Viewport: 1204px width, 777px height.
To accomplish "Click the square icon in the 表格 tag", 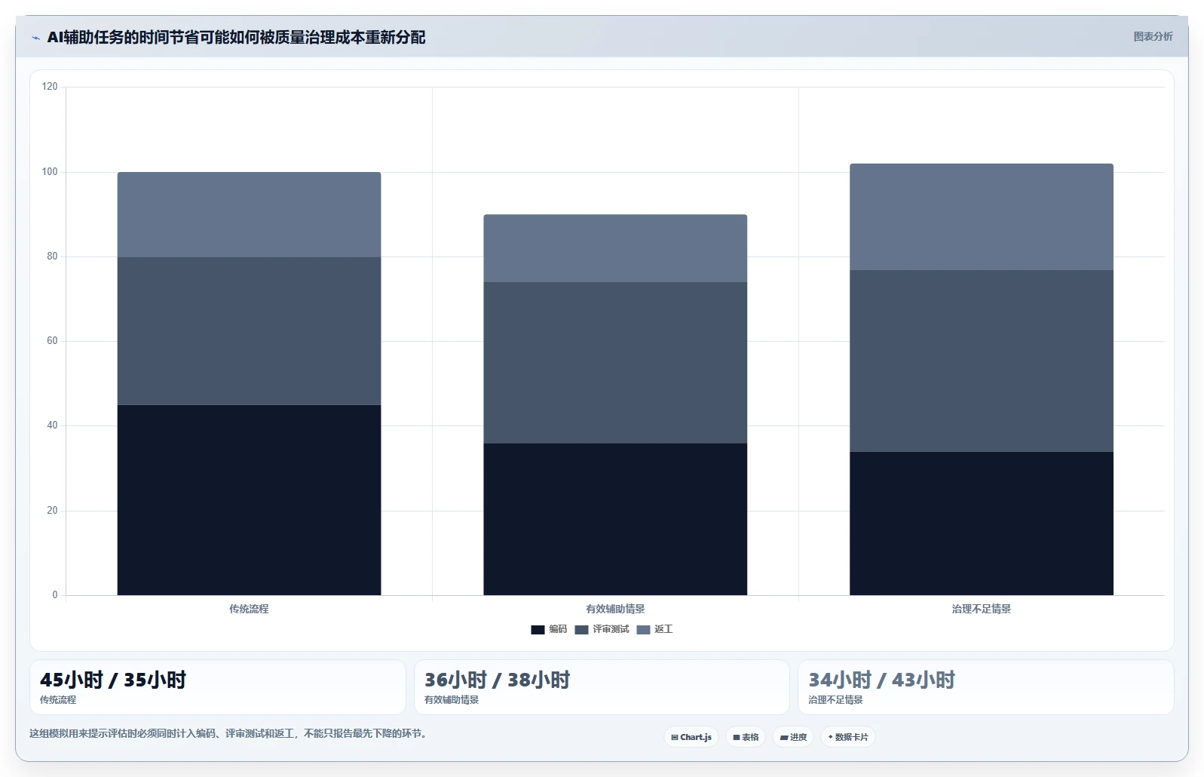I will pos(737,738).
